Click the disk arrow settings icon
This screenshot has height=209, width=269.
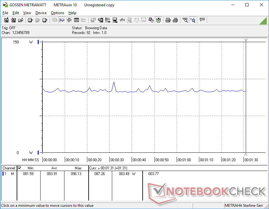100,20
